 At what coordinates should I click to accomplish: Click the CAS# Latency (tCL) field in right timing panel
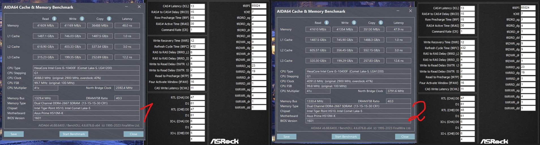point(467,8)
